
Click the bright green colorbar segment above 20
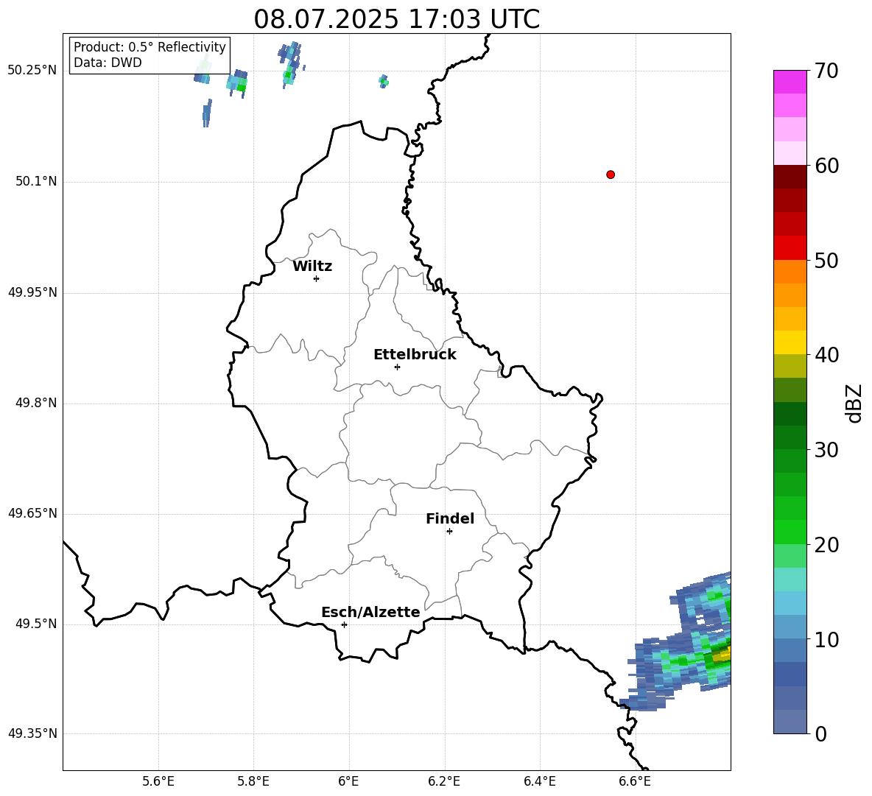click(x=790, y=532)
